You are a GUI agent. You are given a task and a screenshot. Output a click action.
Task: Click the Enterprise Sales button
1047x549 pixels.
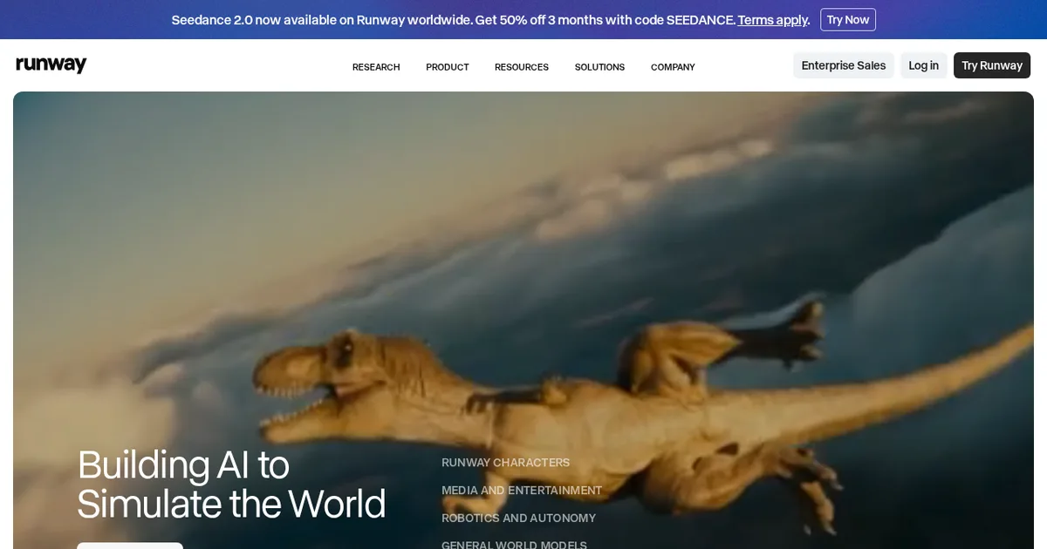[843, 65]
